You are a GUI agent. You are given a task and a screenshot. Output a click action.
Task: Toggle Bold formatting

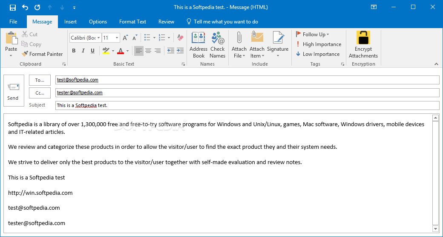pyautogui.click(x=74, y=51)
